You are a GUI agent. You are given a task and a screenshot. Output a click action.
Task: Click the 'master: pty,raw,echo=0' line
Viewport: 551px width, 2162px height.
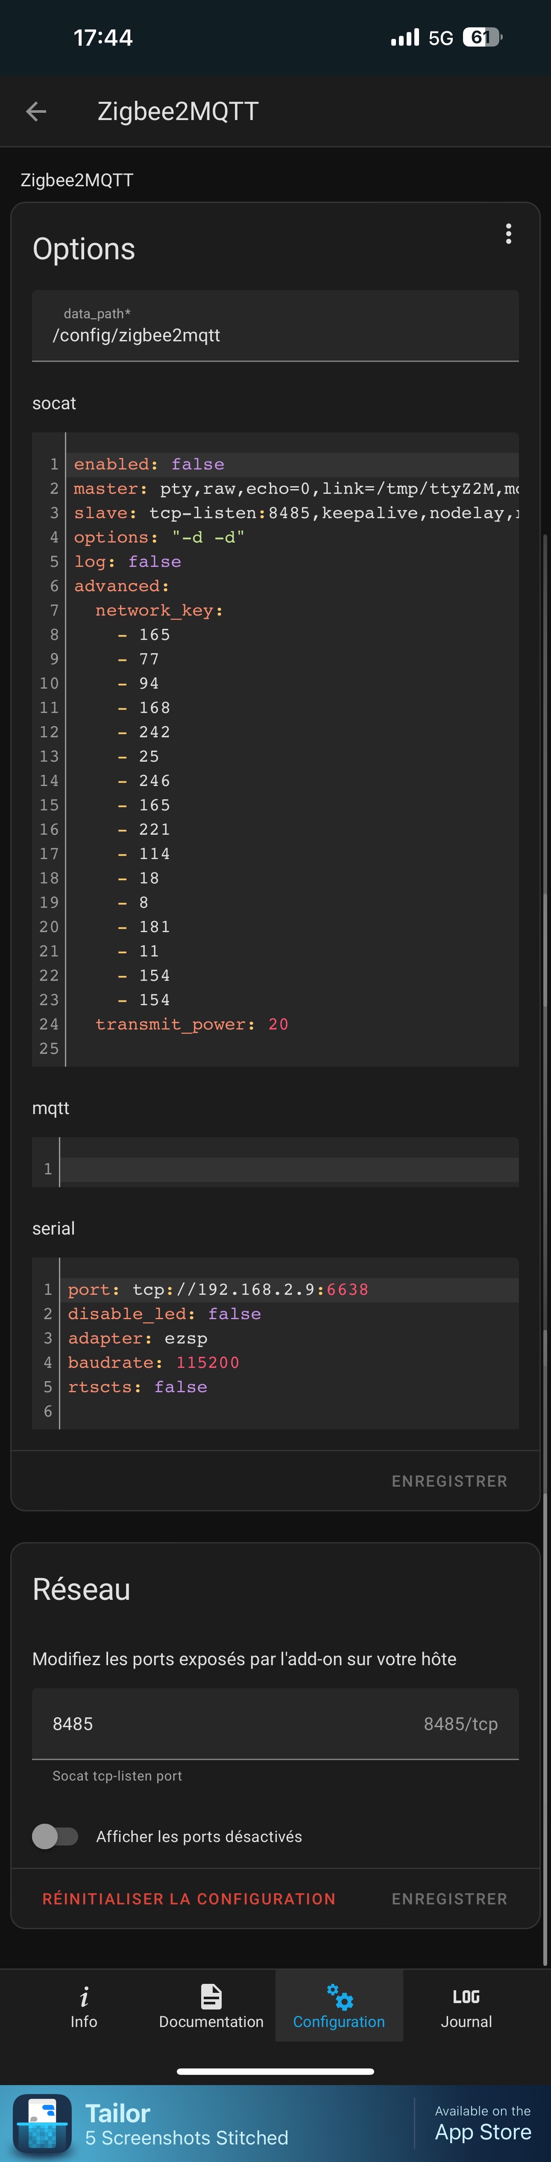point(295,488)
